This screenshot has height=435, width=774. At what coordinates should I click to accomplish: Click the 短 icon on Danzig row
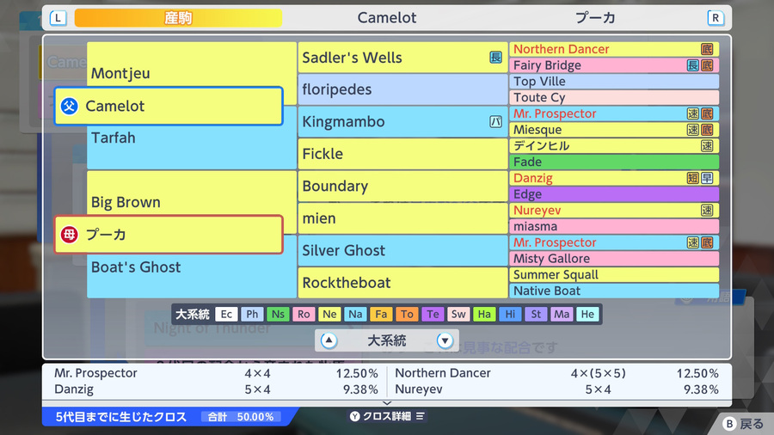693,178
